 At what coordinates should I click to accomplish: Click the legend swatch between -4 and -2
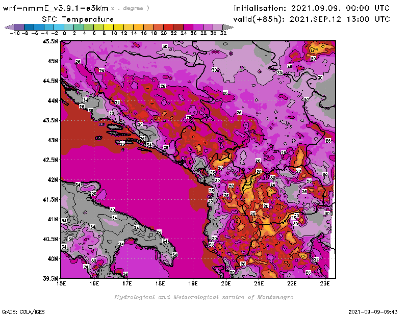[49, 27]
